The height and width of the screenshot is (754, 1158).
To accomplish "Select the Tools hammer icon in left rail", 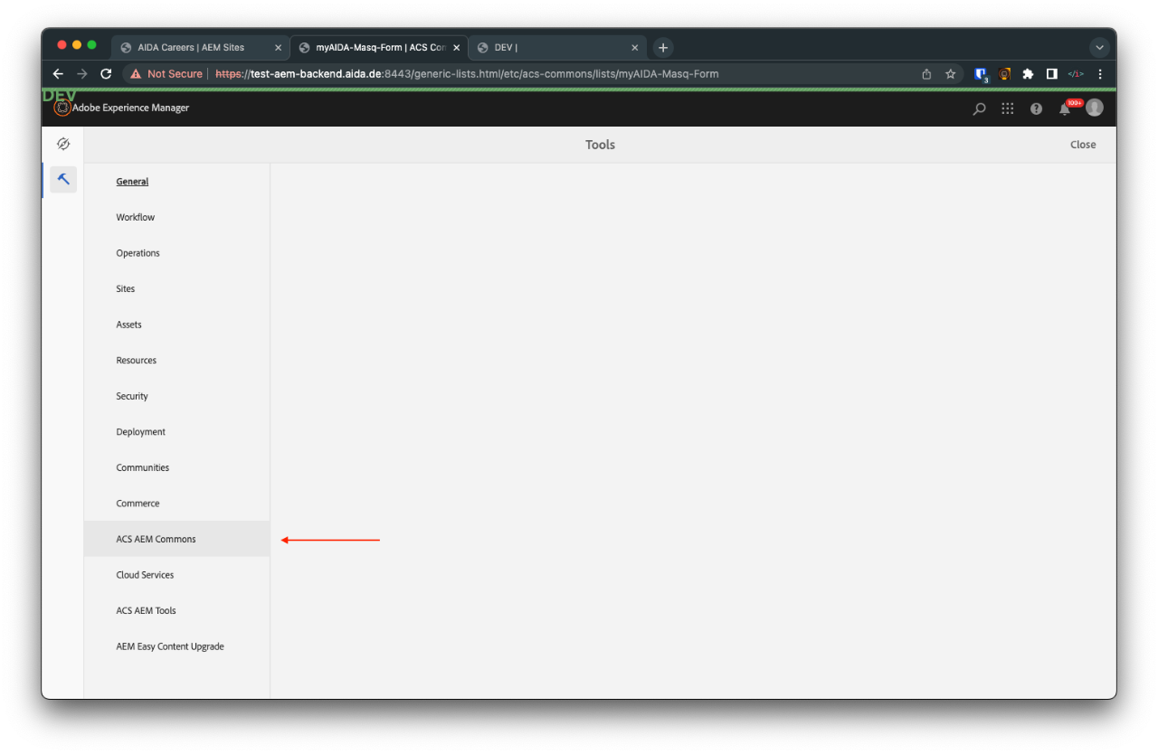I will [63, 179].
